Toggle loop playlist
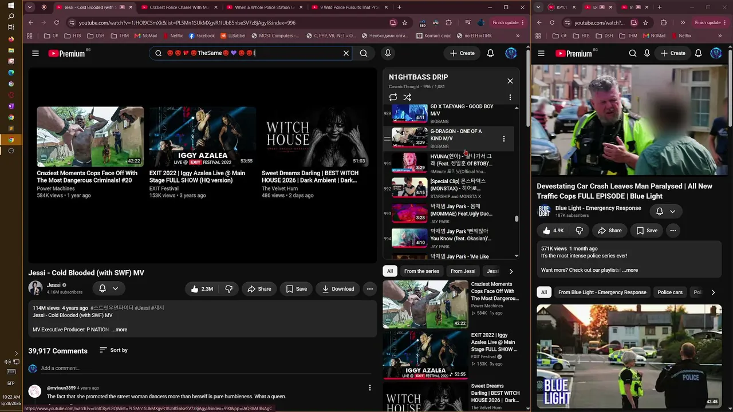 393,98
